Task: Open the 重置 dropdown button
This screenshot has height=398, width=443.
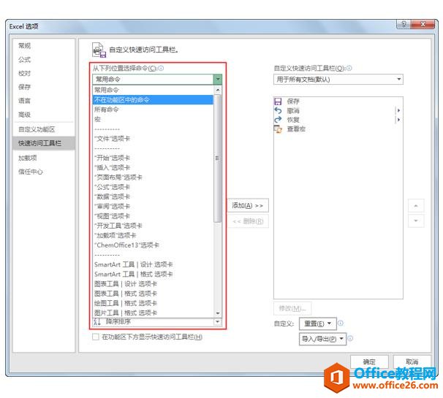Action: click(318, 324)
